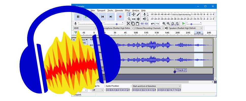Screen dimensions: 246x101
Task: Click the mixer toolbar microphone icon
Action: 76,23
